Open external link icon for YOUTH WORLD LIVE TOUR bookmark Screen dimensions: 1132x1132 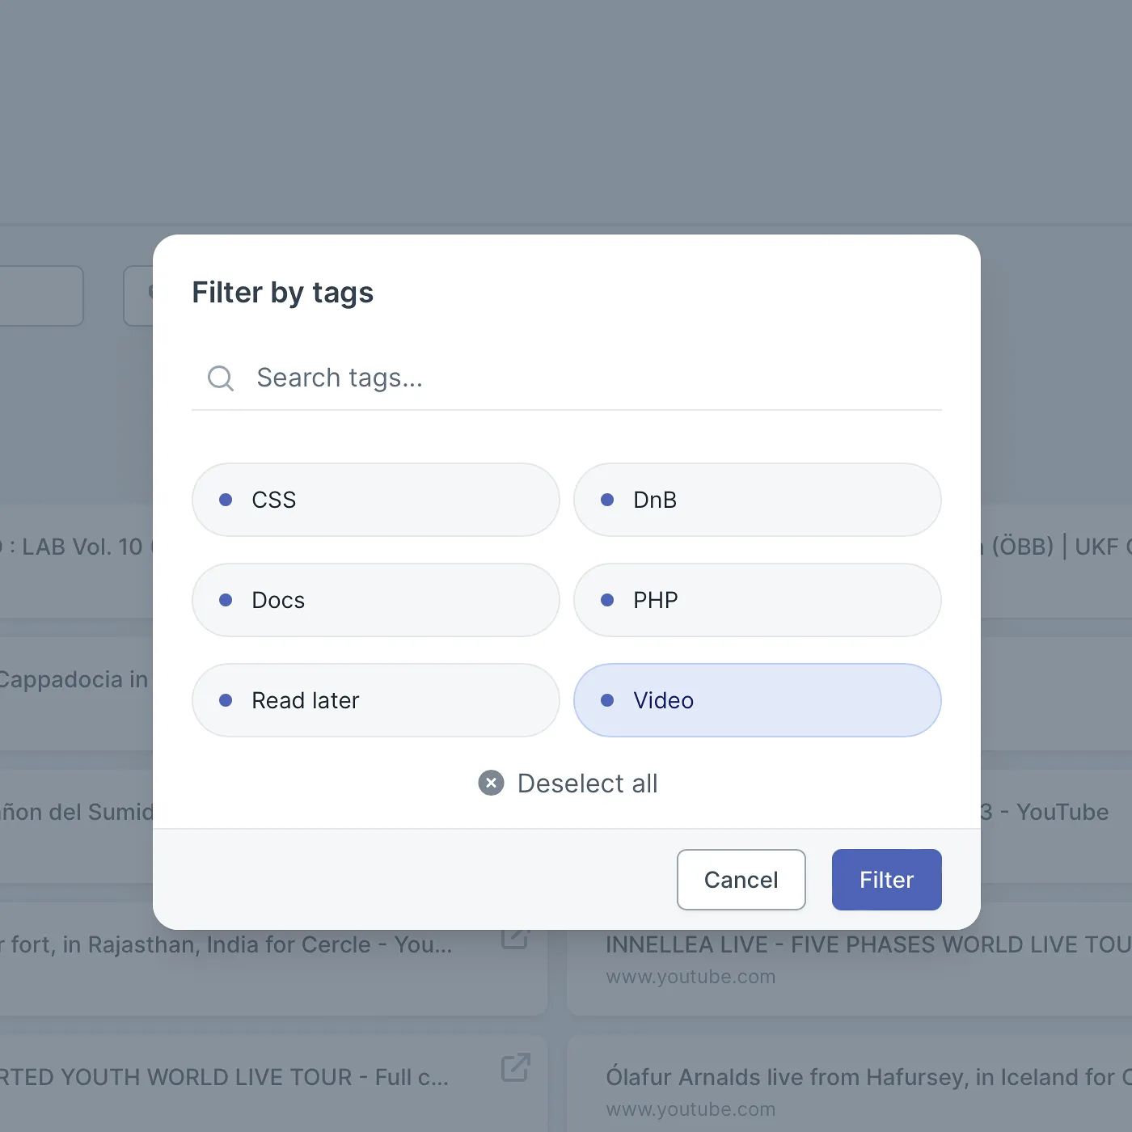[x=515, y=1067]
